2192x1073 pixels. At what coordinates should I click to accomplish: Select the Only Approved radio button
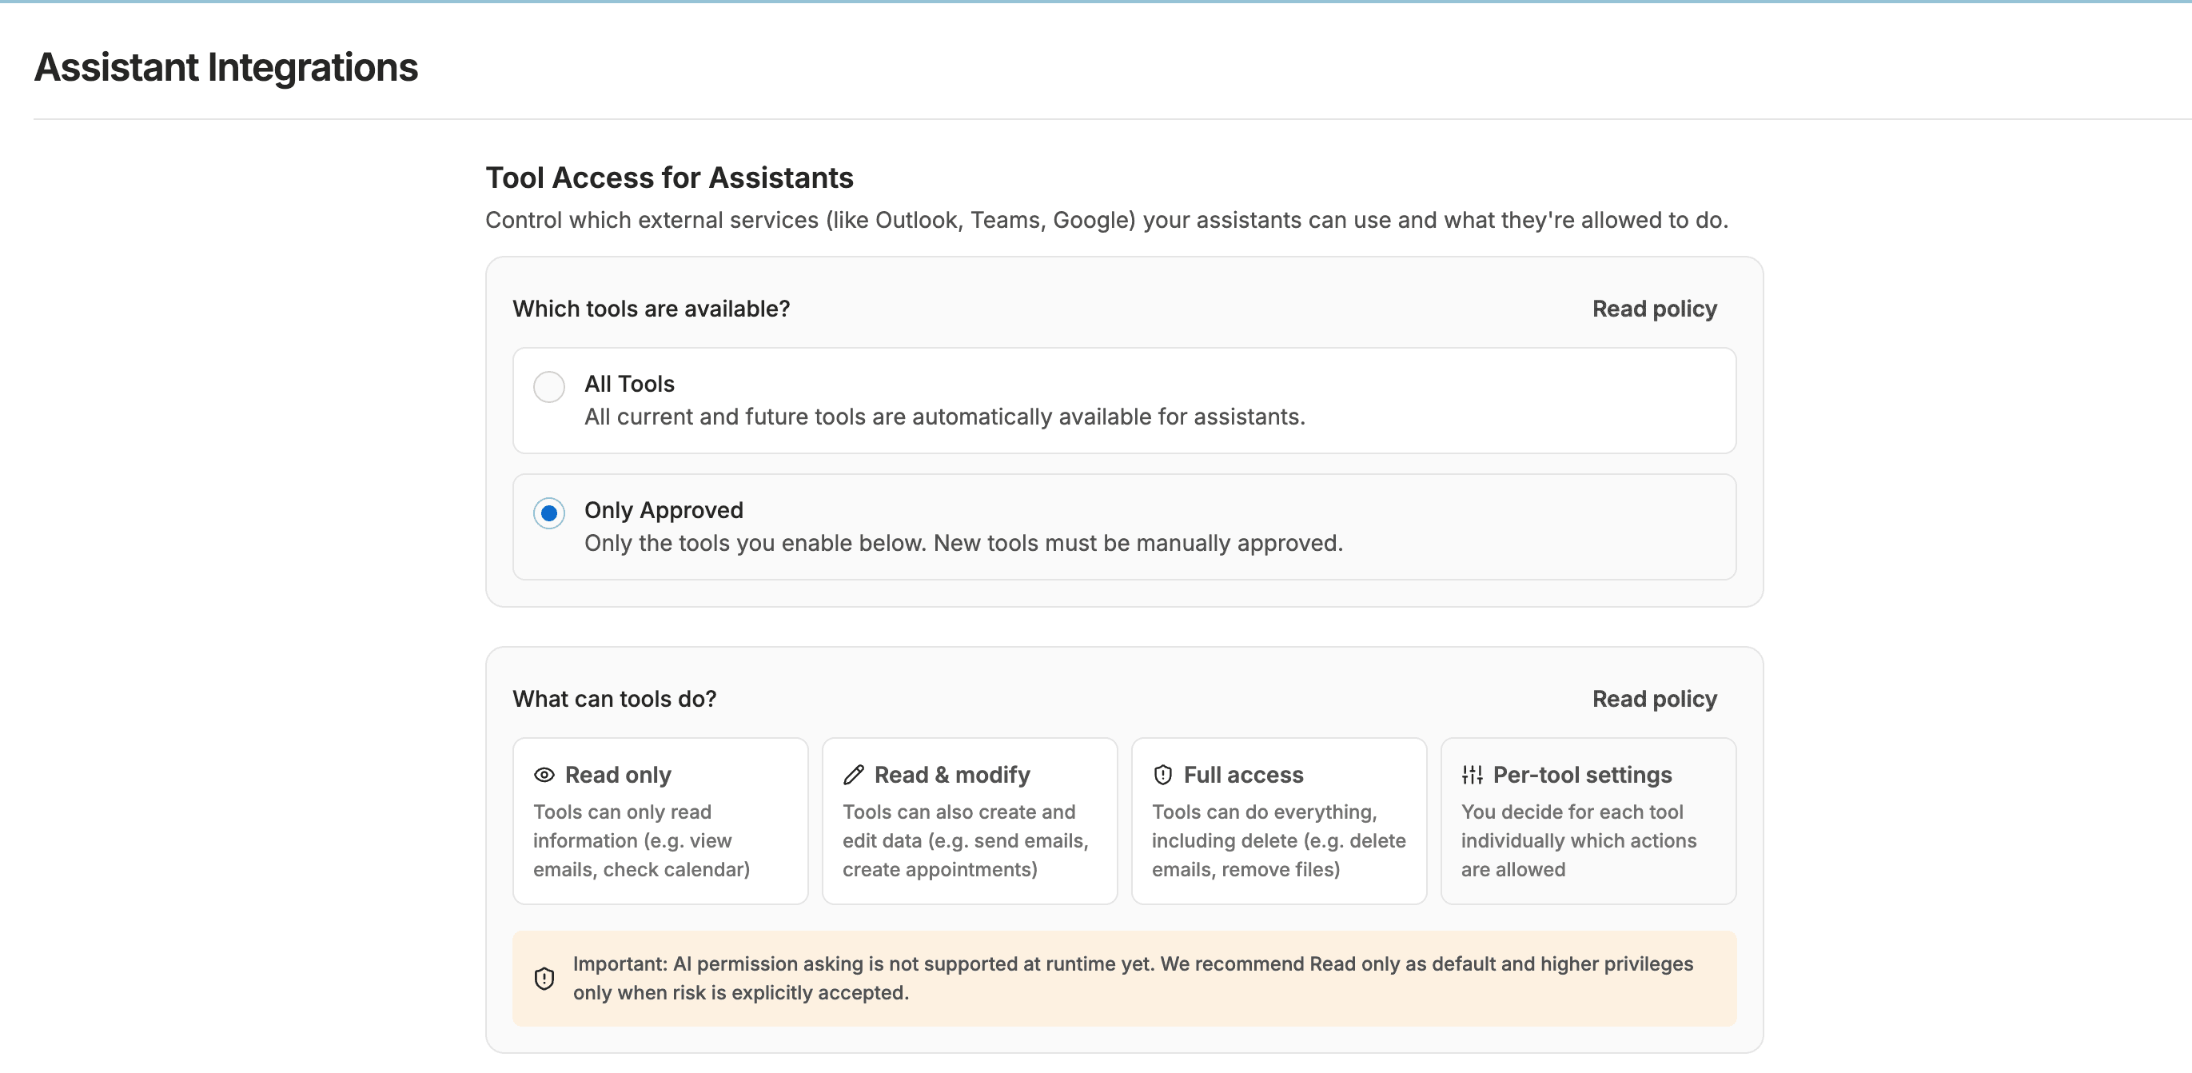(549, 513)
